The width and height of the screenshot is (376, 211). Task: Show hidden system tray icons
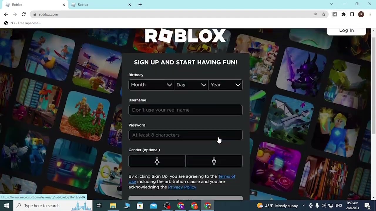[304, 205]
